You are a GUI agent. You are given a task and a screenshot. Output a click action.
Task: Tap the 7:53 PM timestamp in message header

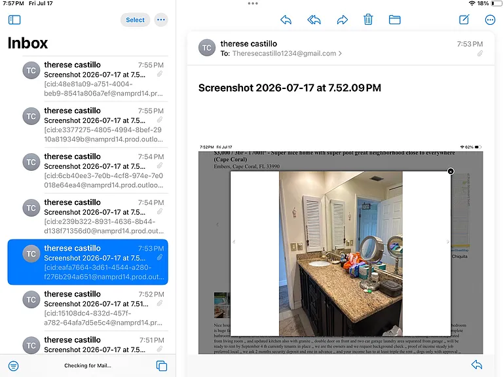pyautogui.click(x=470, y=44)
